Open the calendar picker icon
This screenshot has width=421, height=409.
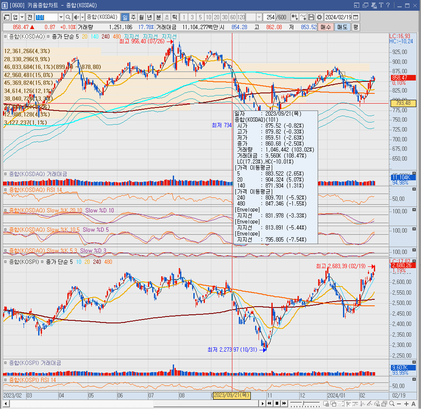click(356, 18)
